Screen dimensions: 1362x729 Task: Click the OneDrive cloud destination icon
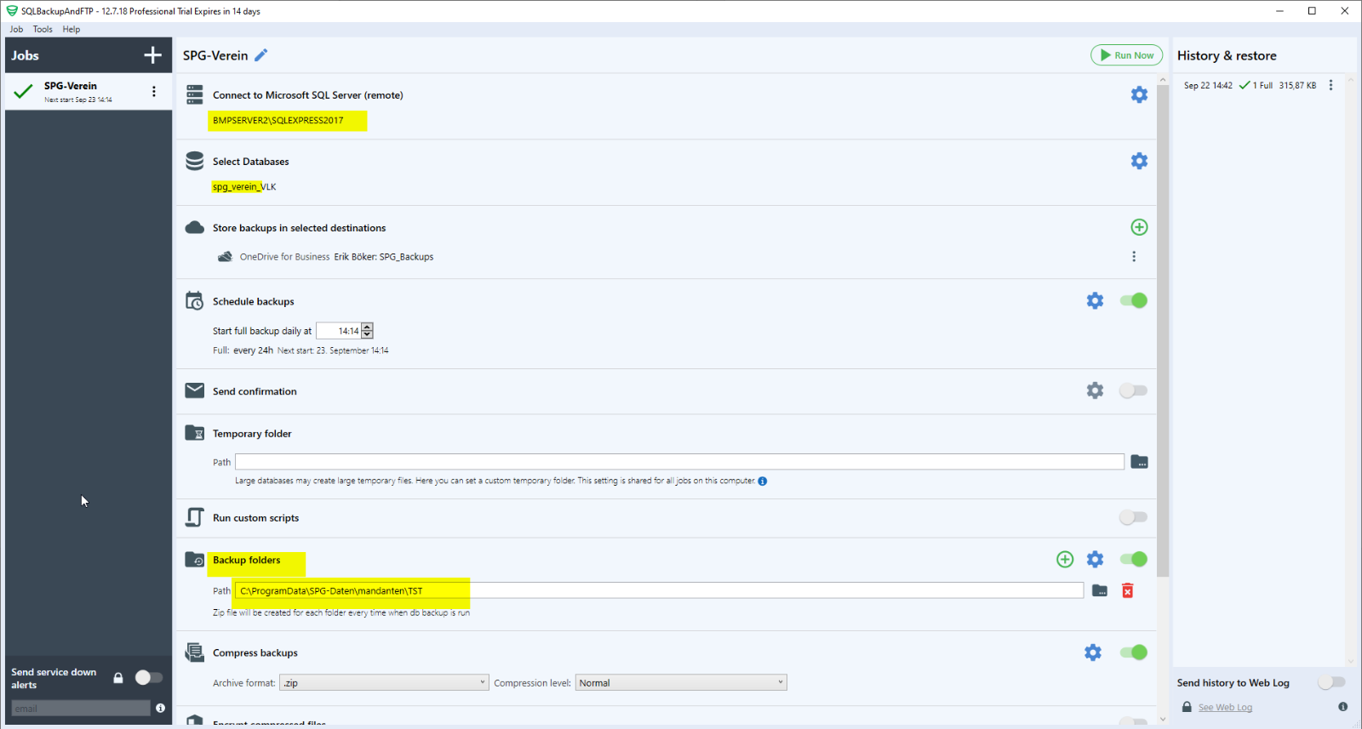(225, 256)
